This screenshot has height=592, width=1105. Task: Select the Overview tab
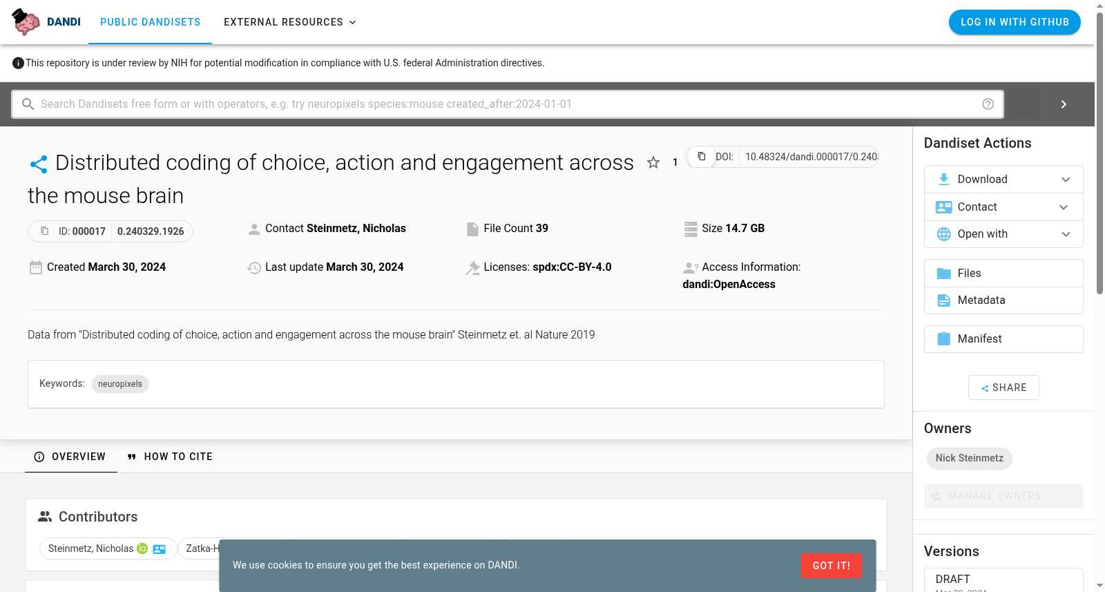pyautogui.click(x=70, y=457)
